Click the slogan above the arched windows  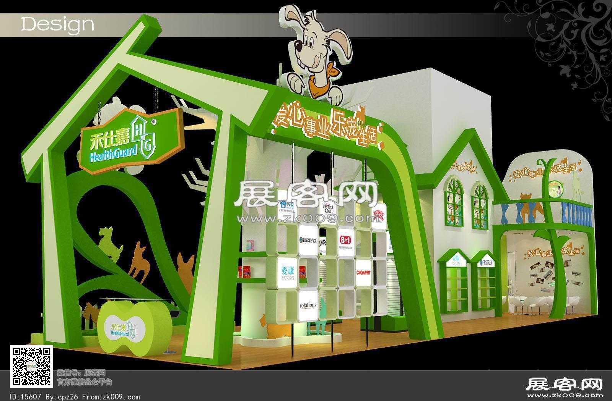(x=463, y=167)
